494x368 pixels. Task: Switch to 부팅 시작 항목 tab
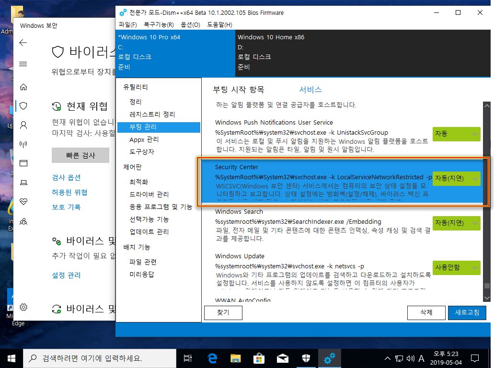coord(239,90)
